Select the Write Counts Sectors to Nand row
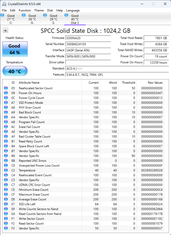Viewport: 171px width, 235px height. [84, 209]
